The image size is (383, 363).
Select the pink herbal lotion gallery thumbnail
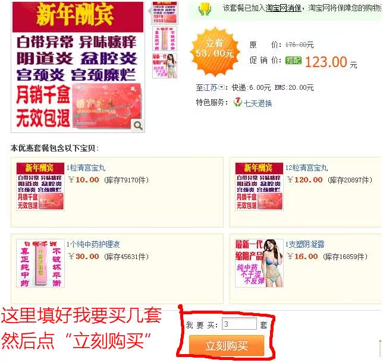pos(165,39)
